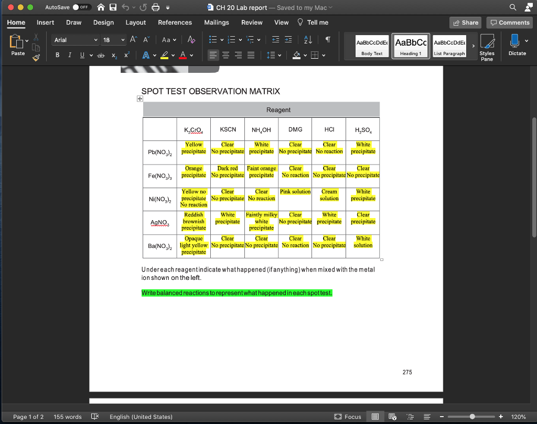Viewport: 537px width, 424px height.
Task: Apply red font color
Action: click(183, 55)
